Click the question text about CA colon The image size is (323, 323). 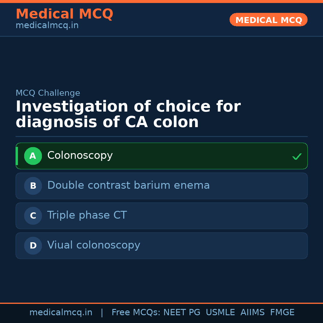pyautogui.click(x=128, y=115)
